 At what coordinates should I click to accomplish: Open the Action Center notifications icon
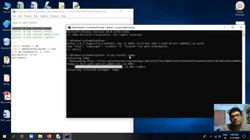coord(244,136)
